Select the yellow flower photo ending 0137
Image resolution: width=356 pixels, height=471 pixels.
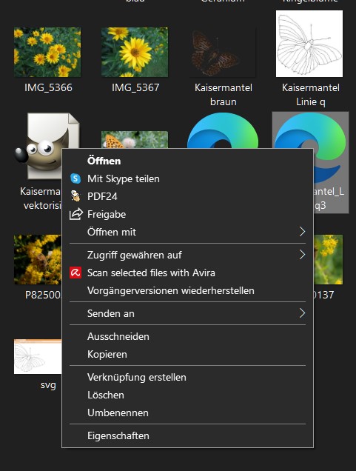click(x=328, y=259)
